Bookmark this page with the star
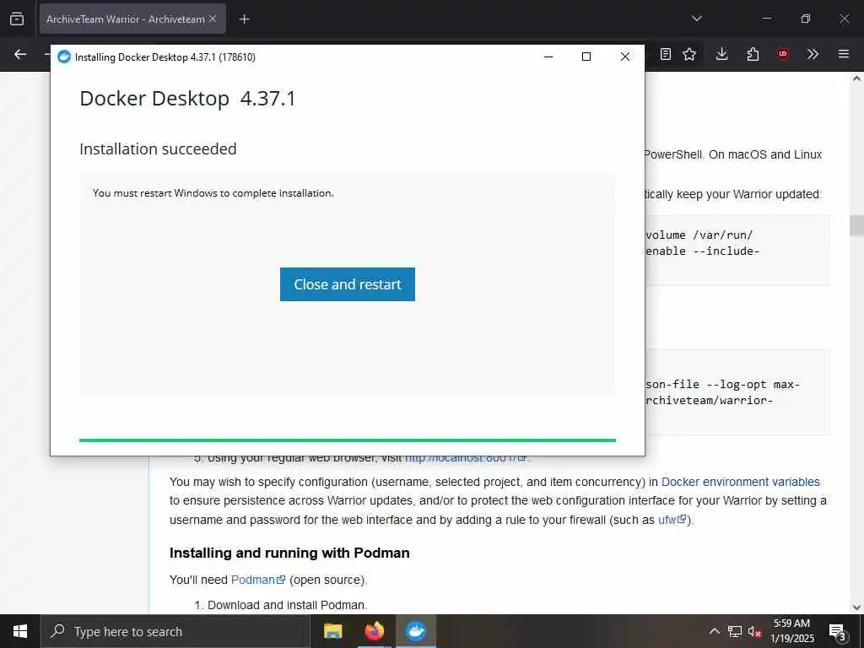Screen dimensions: 864x648 point(689,54)
